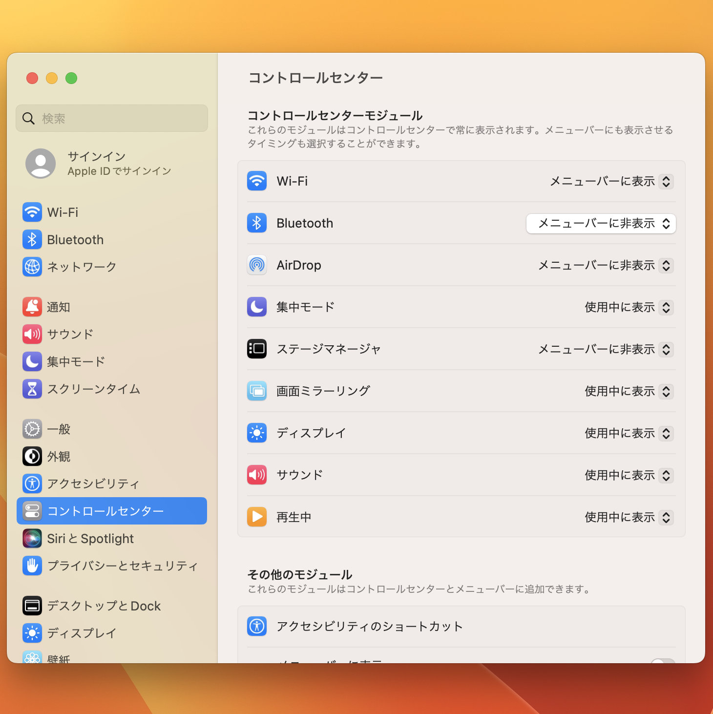Click the AirDrop module icon

257,265
